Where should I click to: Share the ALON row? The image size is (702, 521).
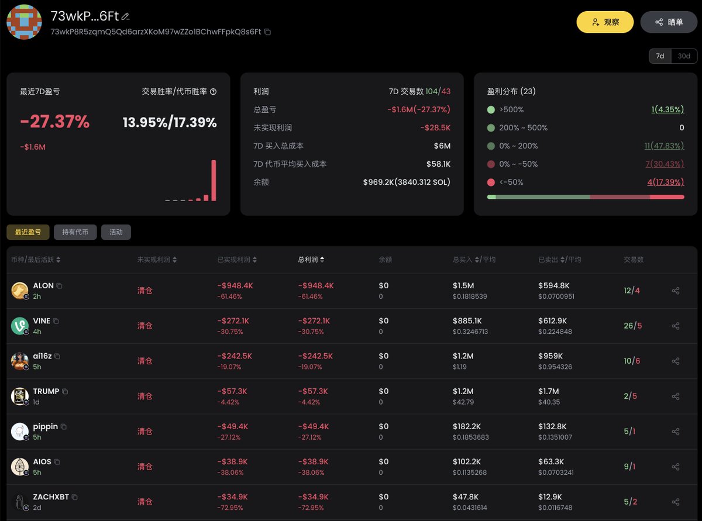676,291
